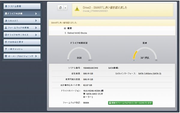Expand the ファームウェアの更新 chevron
Screen dimensions: 180x113
tap(36, 28)
